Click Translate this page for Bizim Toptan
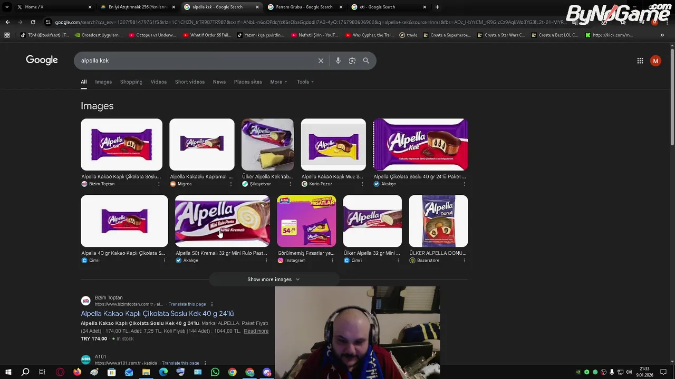 pyautogui.click(x=187, y=304)
